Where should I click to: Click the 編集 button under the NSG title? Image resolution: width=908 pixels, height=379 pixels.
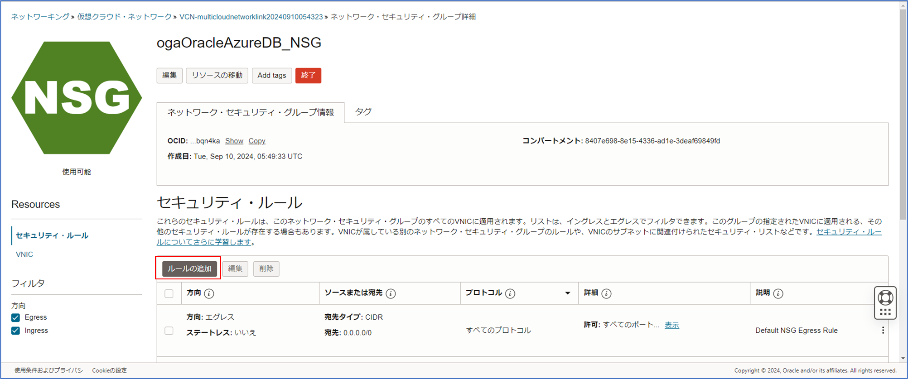coord(169,76)
